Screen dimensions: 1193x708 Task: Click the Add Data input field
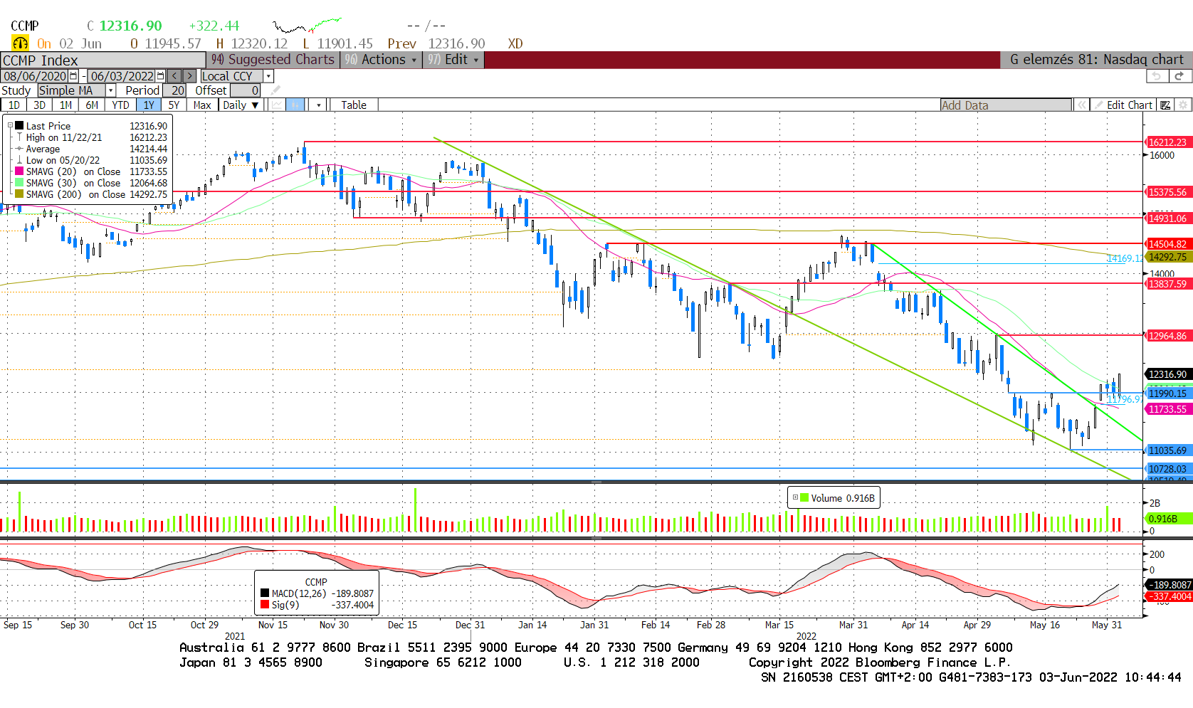(x=1006, y=105)
